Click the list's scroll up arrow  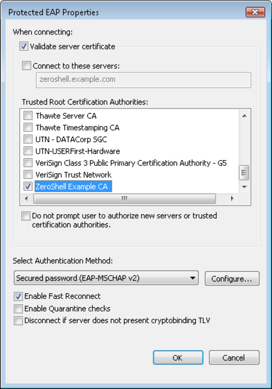tap(244, 116)
